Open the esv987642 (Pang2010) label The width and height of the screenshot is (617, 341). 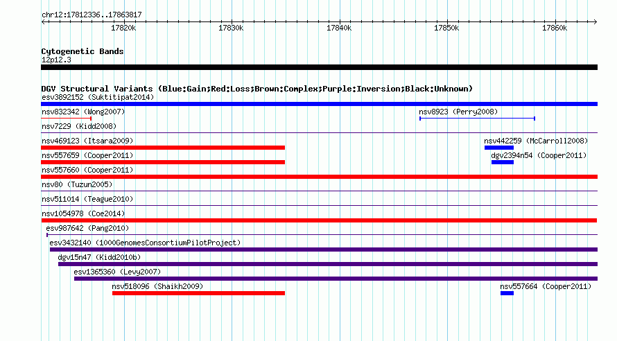tap(87, 228)
